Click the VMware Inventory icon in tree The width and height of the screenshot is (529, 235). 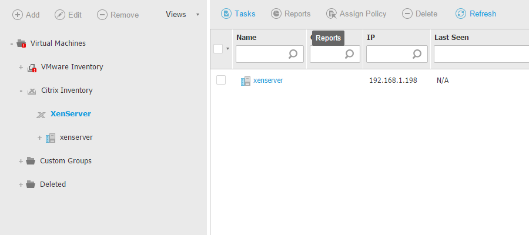click(32, 67)
